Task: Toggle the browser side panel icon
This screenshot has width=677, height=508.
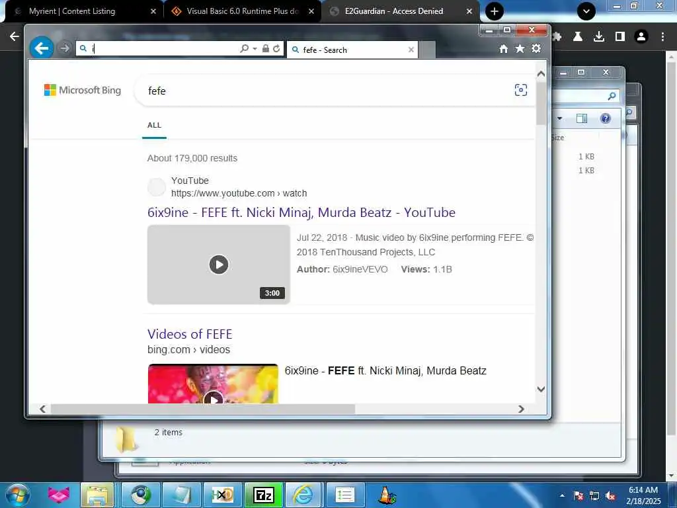Action: click(620, 37)
